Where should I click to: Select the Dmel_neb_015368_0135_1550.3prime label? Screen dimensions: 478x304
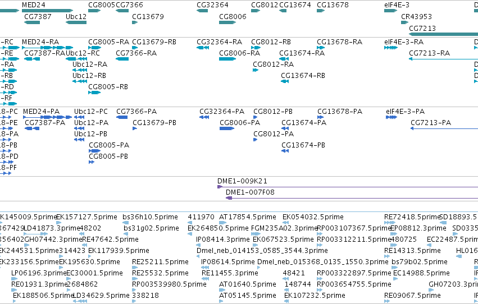(323, 262)
